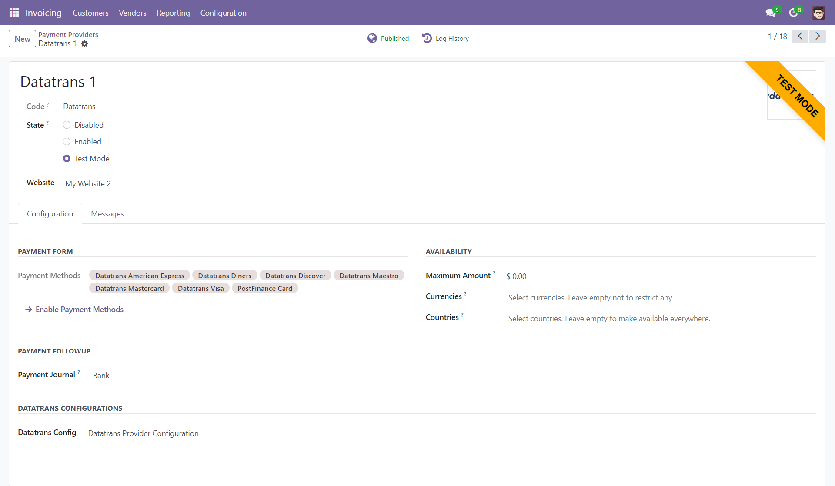Go to the previous payment provider record
Screen dimensions: 835x486
coord(800,36)
